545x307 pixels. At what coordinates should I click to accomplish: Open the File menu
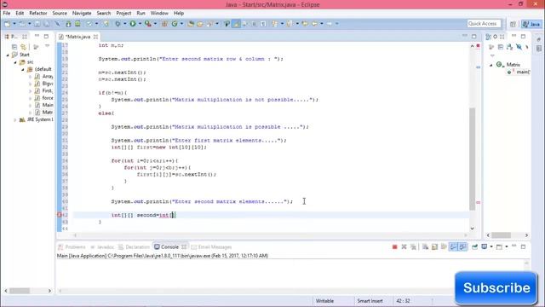(x=7, y=14)
